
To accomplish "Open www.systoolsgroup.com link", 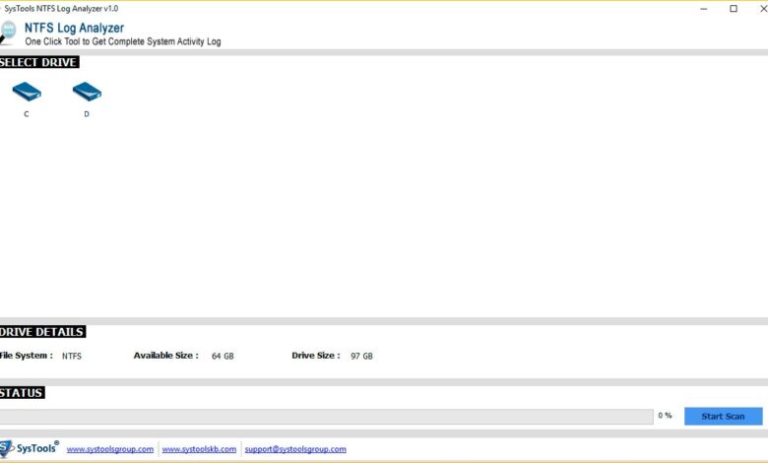I will [109, 449].
